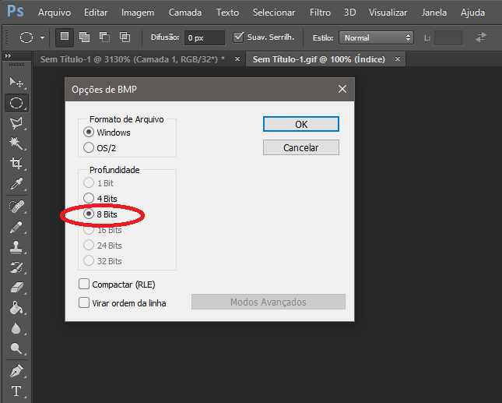This screenshot has width=502, height=403.
Task: Select the Move tool
Action: [16, 82]
